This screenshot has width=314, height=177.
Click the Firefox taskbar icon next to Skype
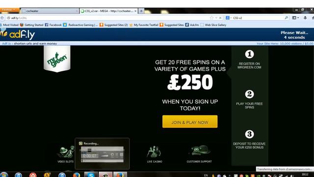(x=77, y=175)
